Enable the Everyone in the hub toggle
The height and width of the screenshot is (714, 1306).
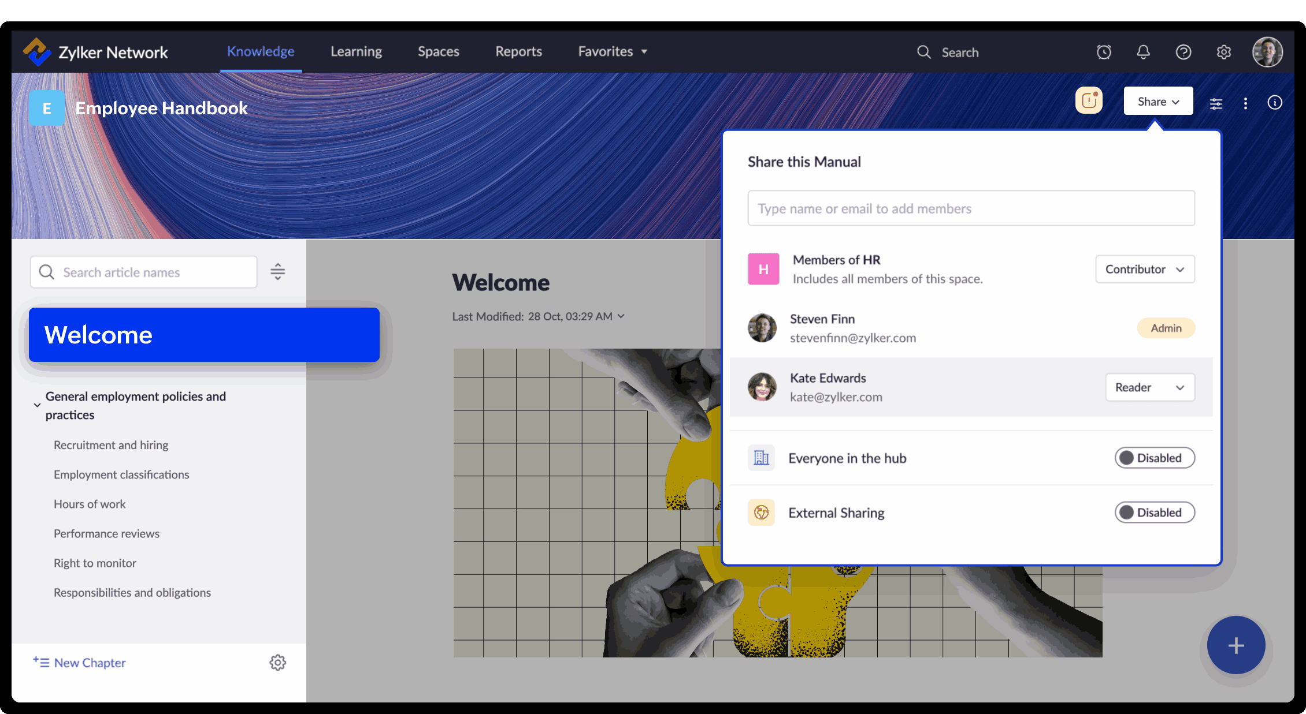pyautogui.click(x=1154, y=458)
